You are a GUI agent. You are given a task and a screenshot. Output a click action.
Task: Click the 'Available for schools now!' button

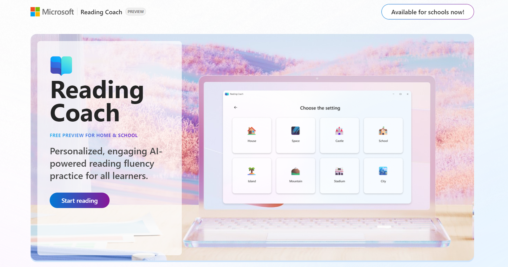coord(427,12)
